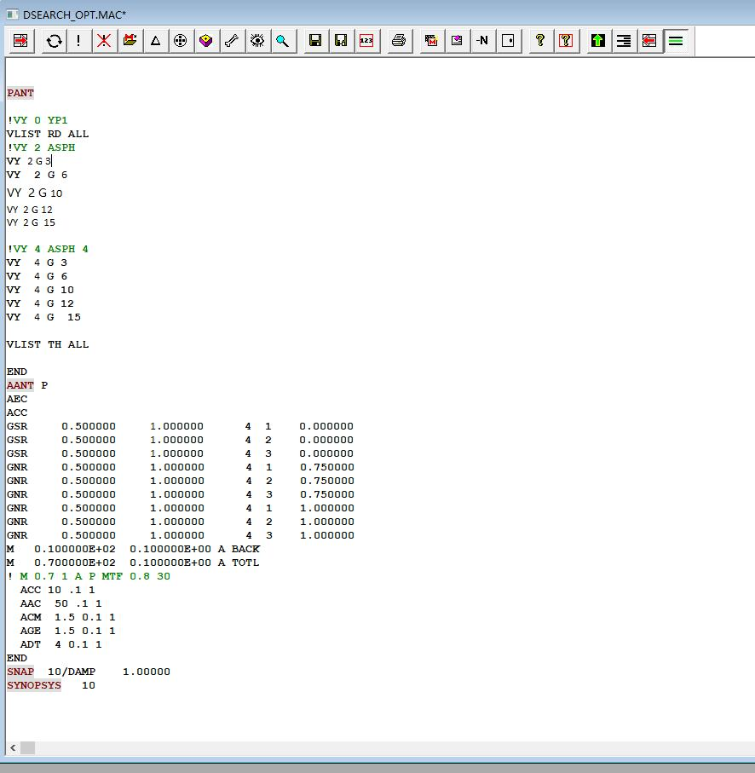Click the -N toolbar button

point(482,40)
